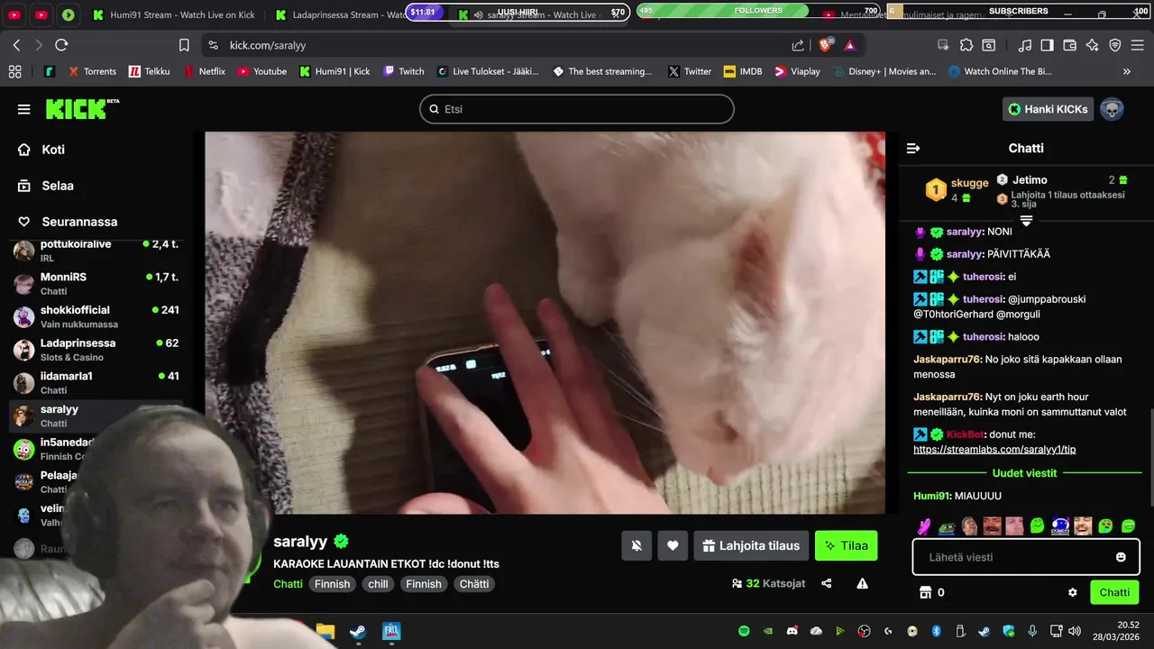Open the browser extensions puzzle icon

point(966,45)
